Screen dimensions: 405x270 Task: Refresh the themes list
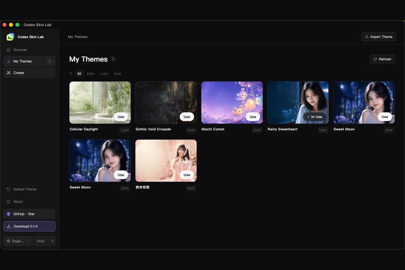[x=382, y=59]
